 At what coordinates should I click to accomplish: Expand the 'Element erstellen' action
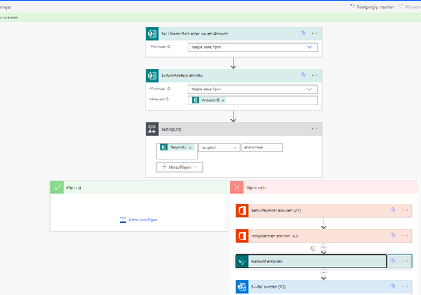point(324,261)
